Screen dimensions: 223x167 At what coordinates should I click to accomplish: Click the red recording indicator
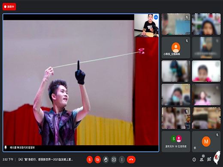pos(9,6)
